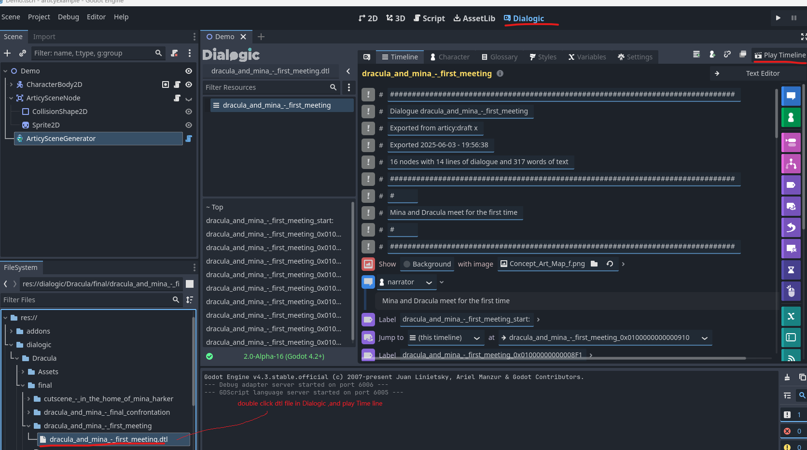The image size is (807, 450).
Task: Toggle visibility of Sprite2D node
Action: coord(189,125)
